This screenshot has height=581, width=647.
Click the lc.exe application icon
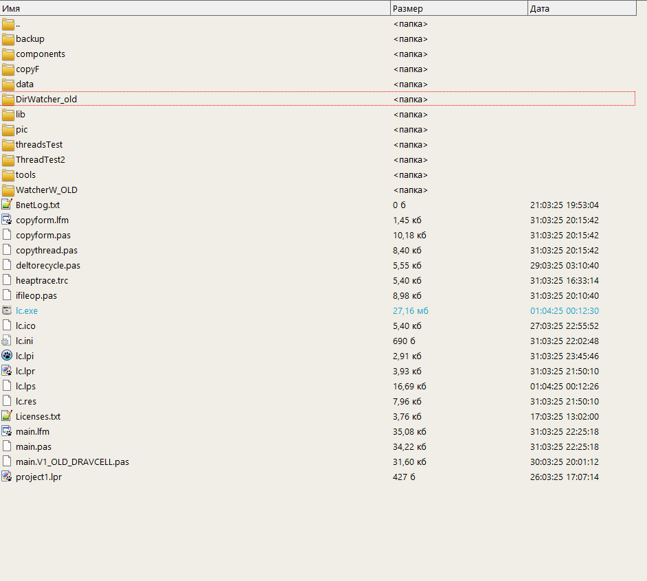pyautogui.click(x=8, y=310)
